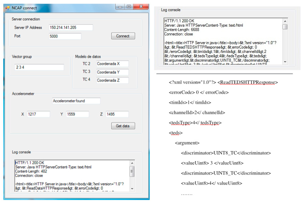
Task: Click the Vector group text box
Action: click(x=39, y=68)
